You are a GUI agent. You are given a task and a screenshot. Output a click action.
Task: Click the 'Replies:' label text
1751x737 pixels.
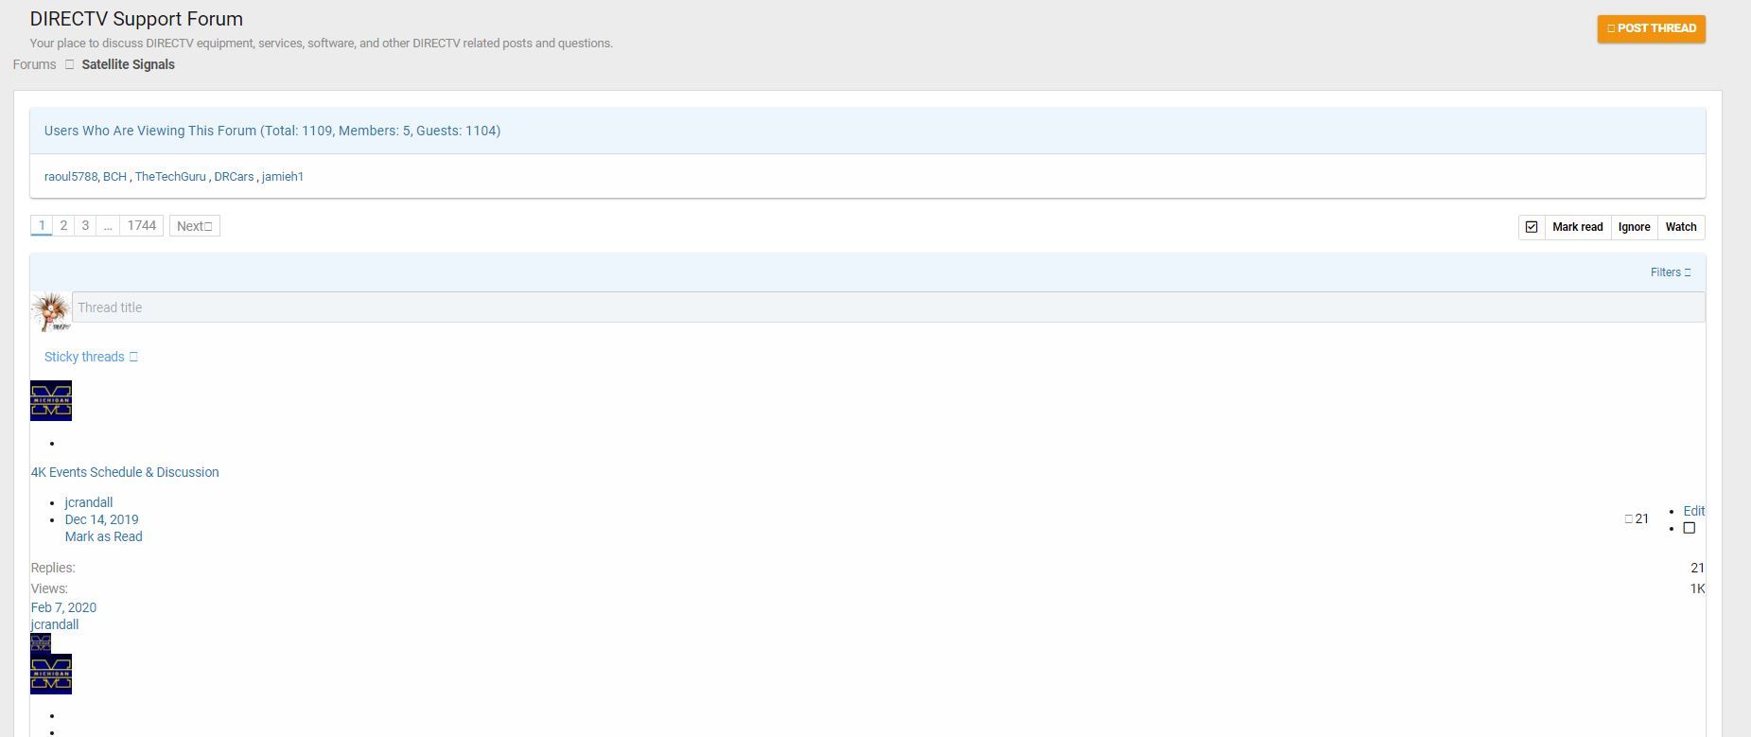[x=53, y=568]
